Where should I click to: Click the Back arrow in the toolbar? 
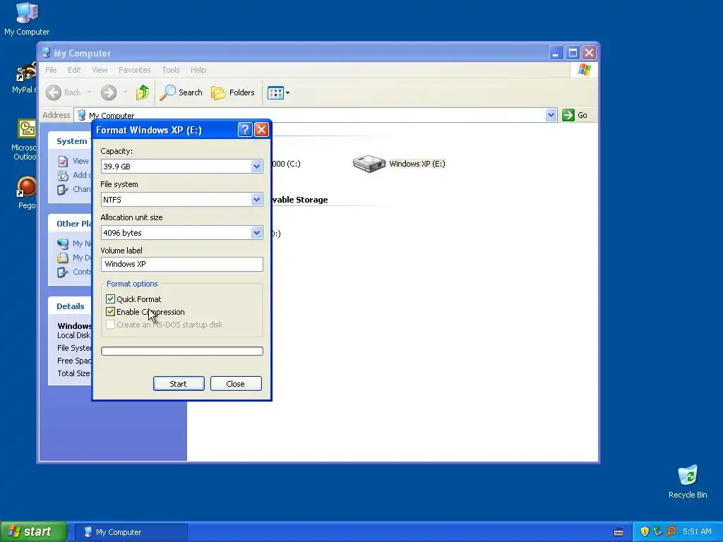54,92
